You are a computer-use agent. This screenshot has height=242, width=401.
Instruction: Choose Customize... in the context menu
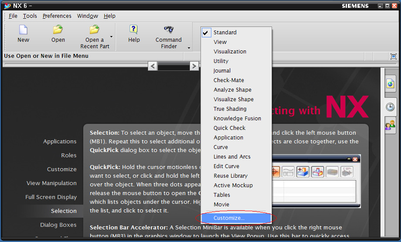[x=236, y=218]
